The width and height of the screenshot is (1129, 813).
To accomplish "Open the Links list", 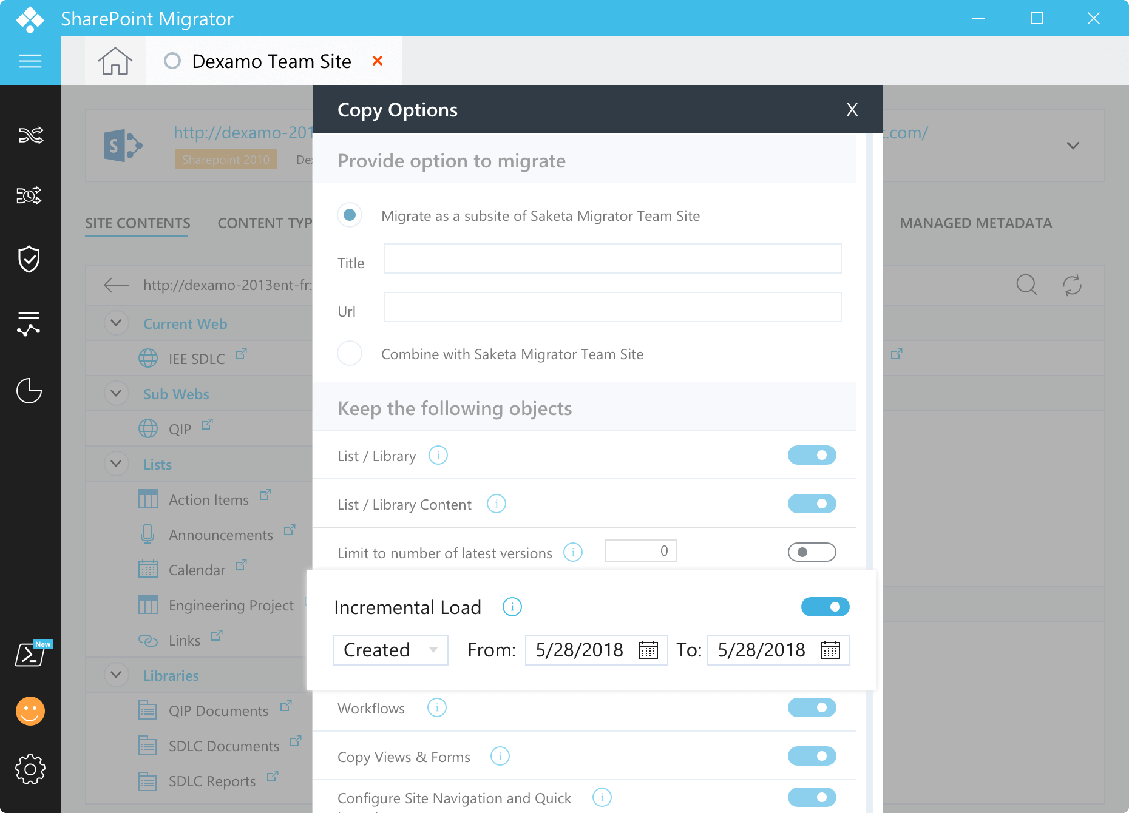I will pos(184,641).
